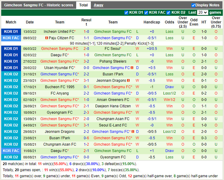Screen dimensions: 224x180
Task: Open Ulsan Hyundai FC team link
Action: tap(59, 68)
